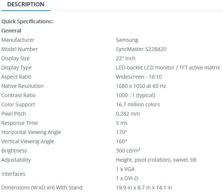The height and width of the screenshot is (192, 223).
Task: Click the Samsung manufacturer value
Action: tap(127, 40)
